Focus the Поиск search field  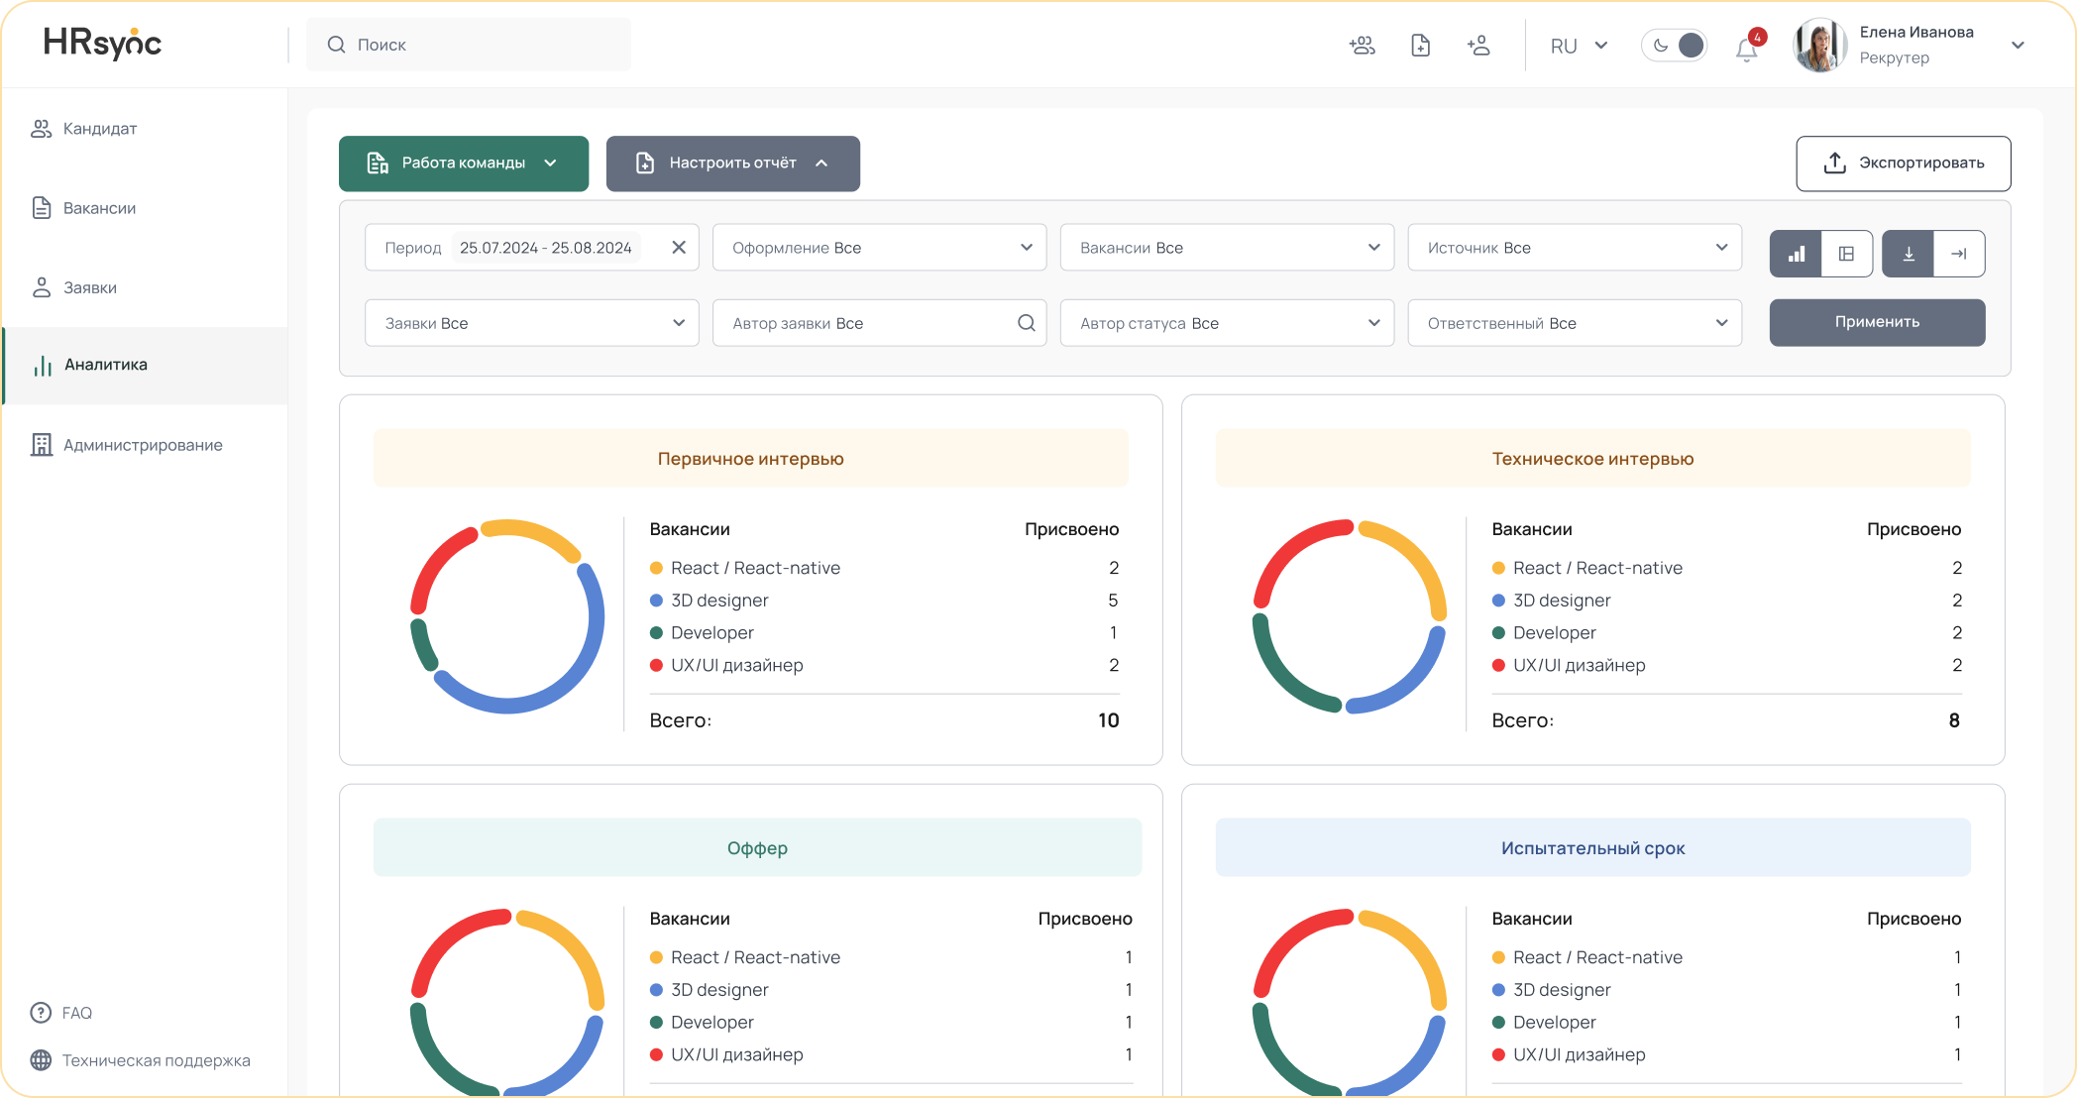(469, 45)
